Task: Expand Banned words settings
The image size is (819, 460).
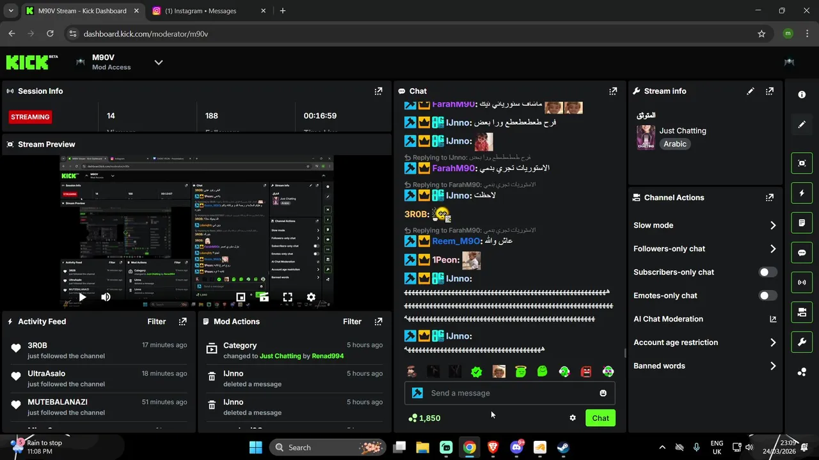Action: click(704, 366)
